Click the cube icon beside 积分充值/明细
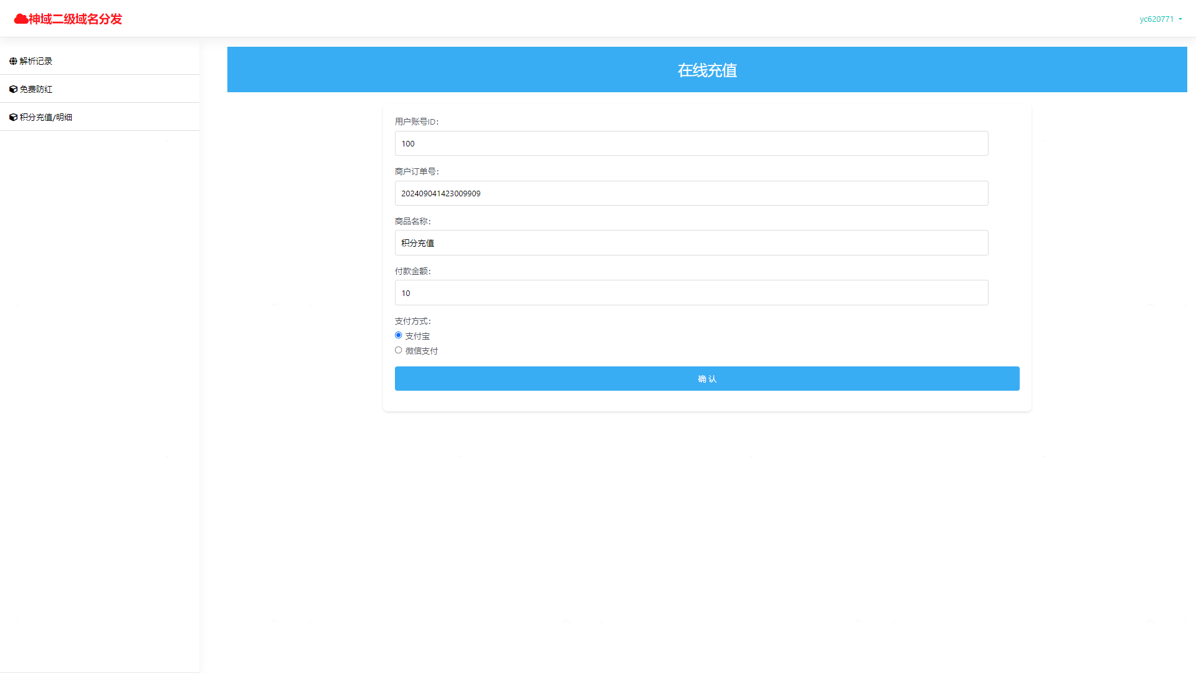The width and height of the screenshot is (1196, 673). tap(13, 117)
